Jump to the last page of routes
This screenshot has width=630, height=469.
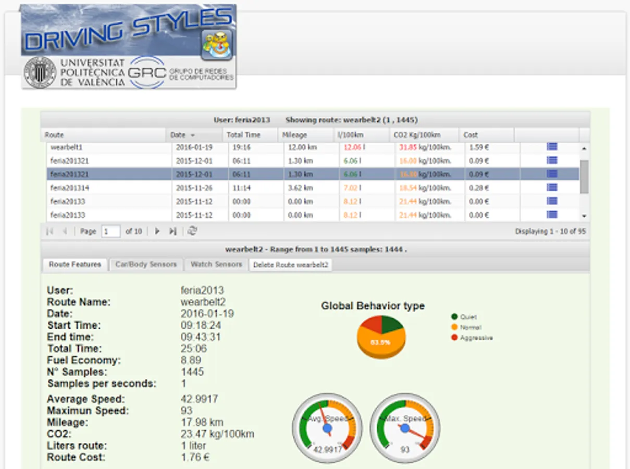coord(172,231)
